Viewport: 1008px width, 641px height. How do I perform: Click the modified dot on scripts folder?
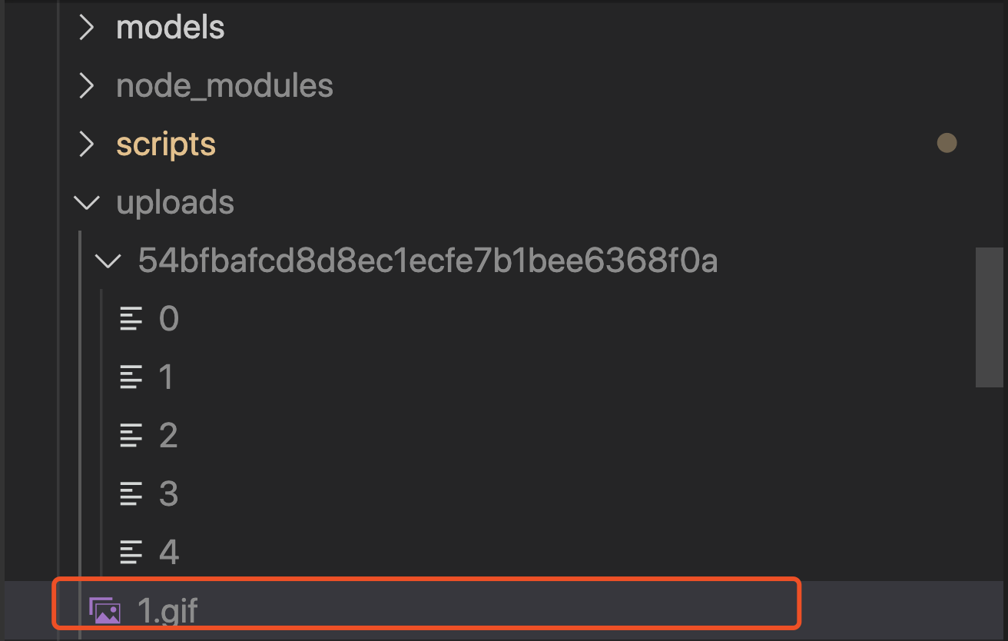(x=947, y=143)
